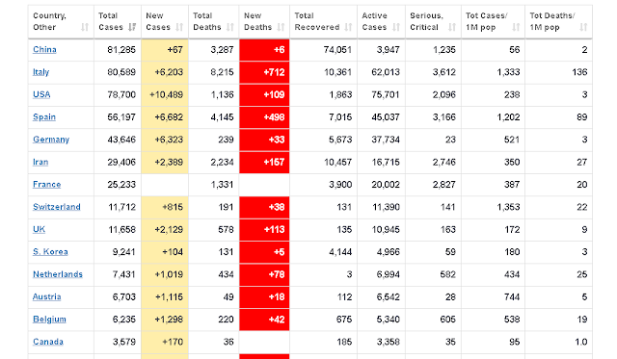Click Belgium new deaths +42 cell
Image resolution: width=617 pixels, height=359 pixels.
point(264,320)
